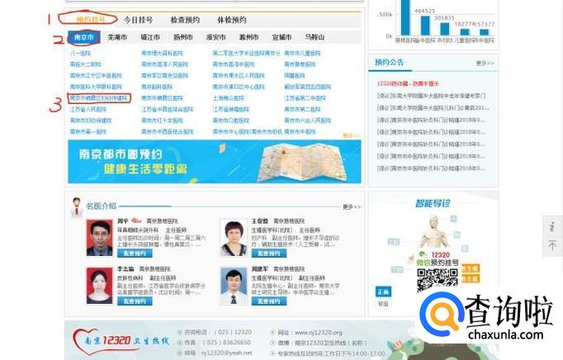563x360 pixels.
Task: Click photo of 生殖医学科 主任医师
Action: pos(234,238)
